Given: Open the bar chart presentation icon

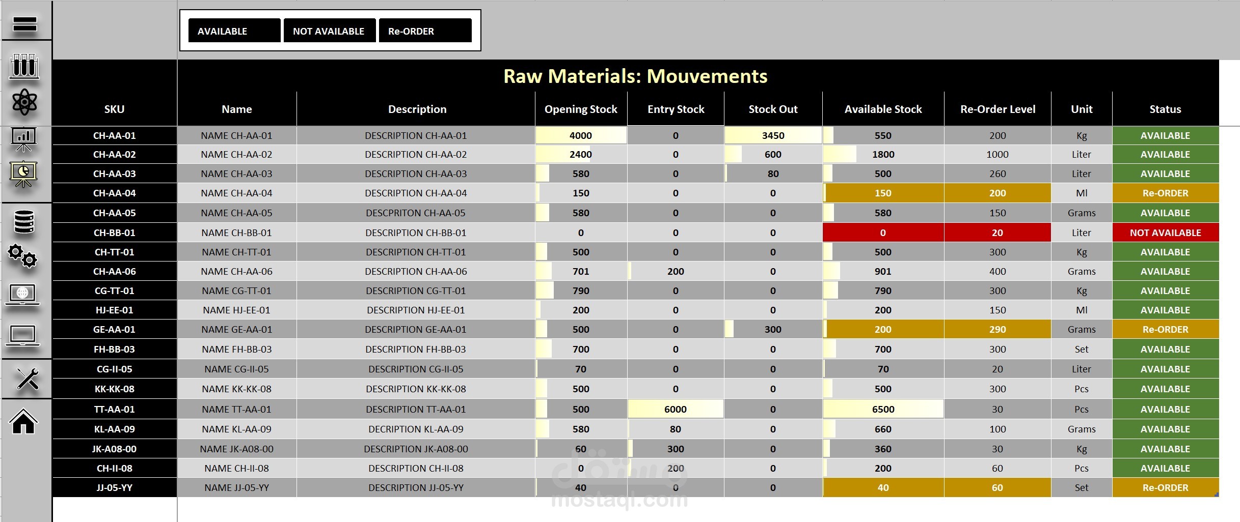Looking at the screenshot, I should [24, 139].
